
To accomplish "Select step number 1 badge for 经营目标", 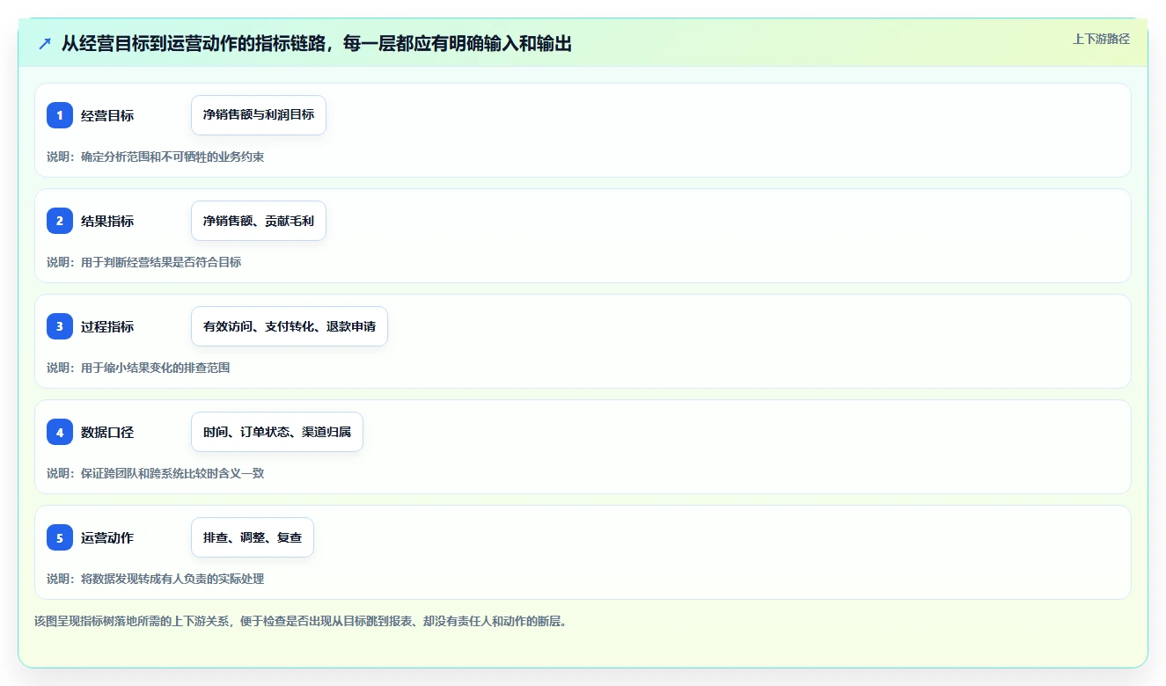I will (x=60, y=115).
